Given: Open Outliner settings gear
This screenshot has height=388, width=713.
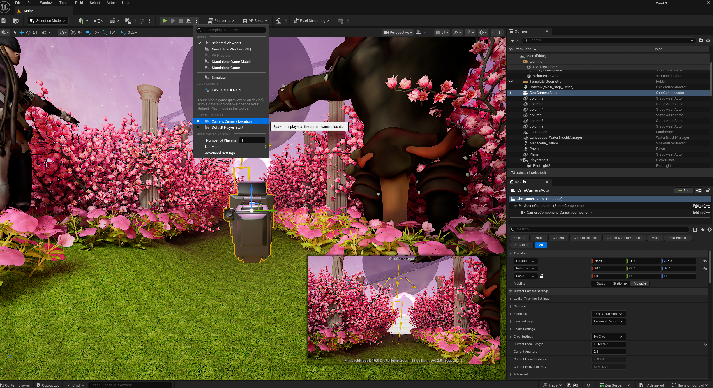Looking at the screenshot, I should [x=708, y=40].
